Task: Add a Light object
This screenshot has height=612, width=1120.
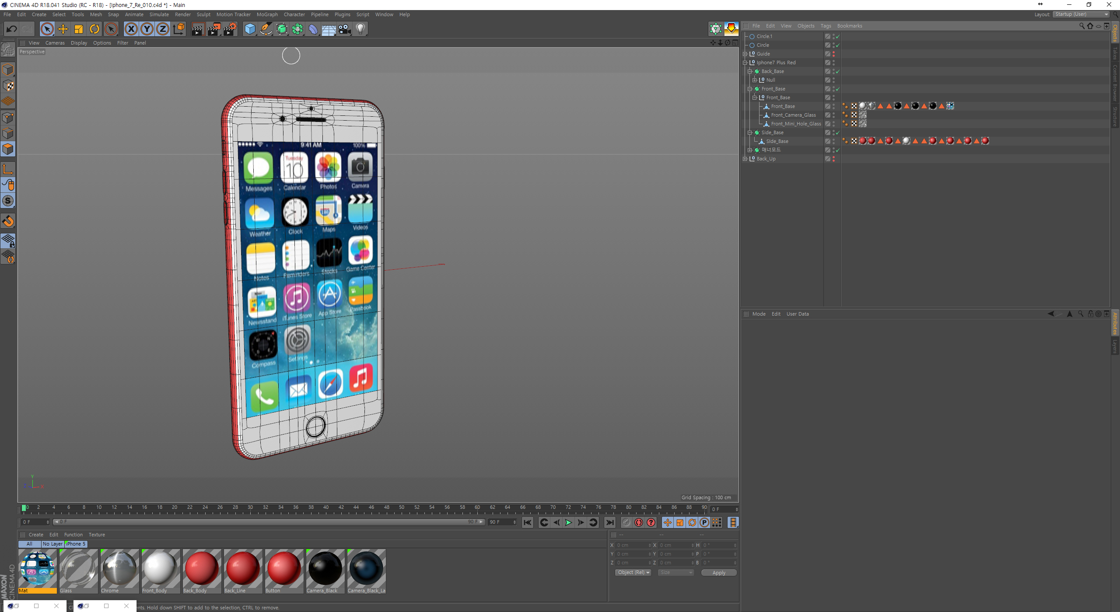Action: coord(360,29)
